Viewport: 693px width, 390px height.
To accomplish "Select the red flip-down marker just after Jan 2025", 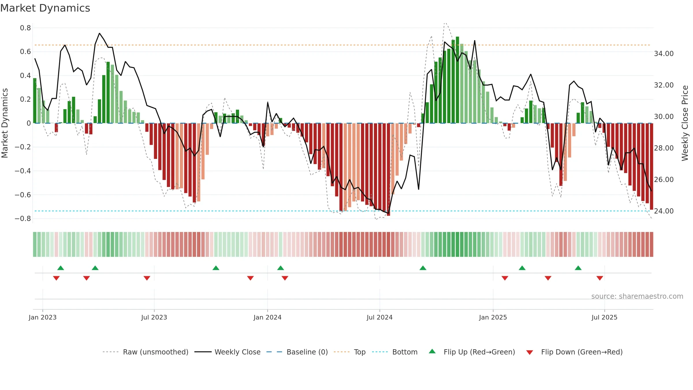I will (x=505, y=278).
